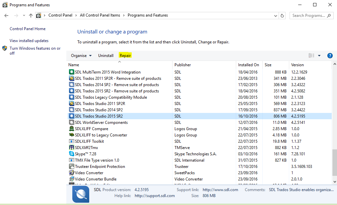Click the SDL MultiTerm 2015 Word Integration icon
The height and width of the screenshot is (205, 337).
[72, 72]
